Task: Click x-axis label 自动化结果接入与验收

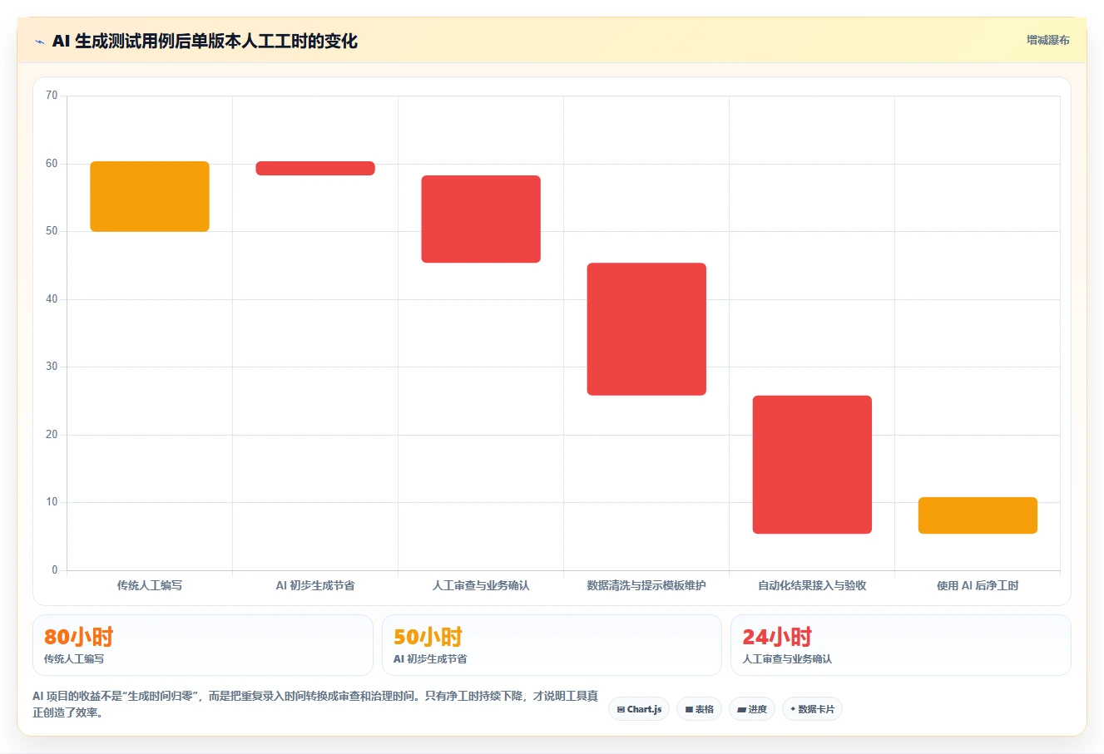Action: point(812,585)
